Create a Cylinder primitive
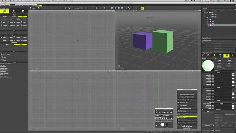 (x=4, y=25)
